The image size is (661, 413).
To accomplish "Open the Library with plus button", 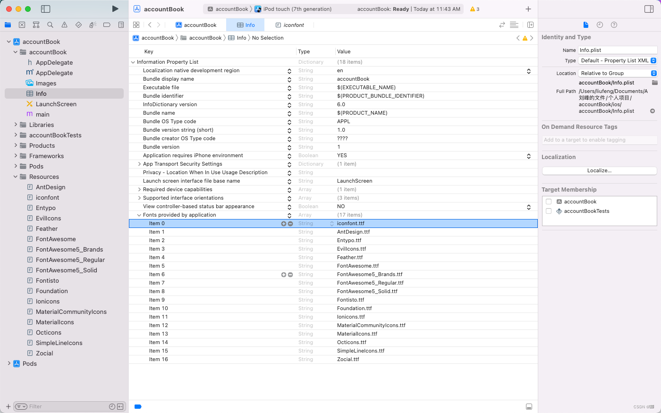I will 528,9.
